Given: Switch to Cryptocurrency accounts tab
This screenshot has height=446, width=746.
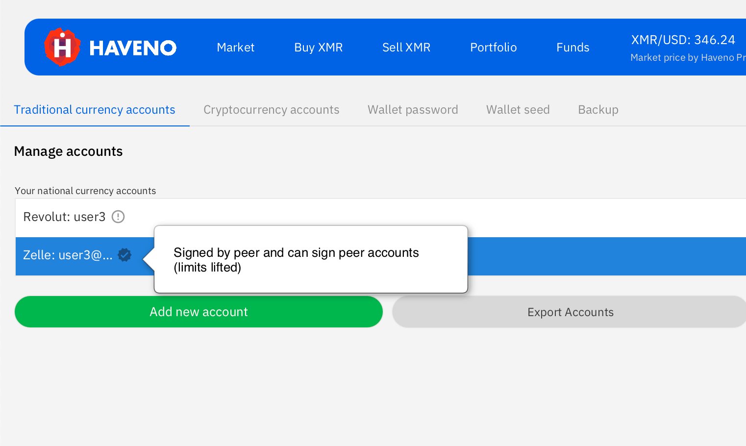Looking at the screenshot, I should (271, 110).
